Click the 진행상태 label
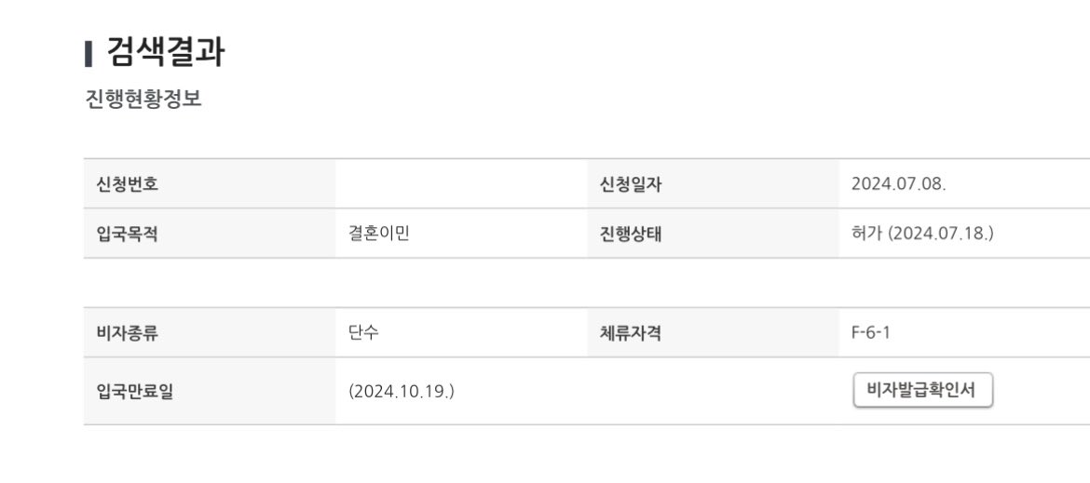1090x483 pixels. (x=631, y=234)
